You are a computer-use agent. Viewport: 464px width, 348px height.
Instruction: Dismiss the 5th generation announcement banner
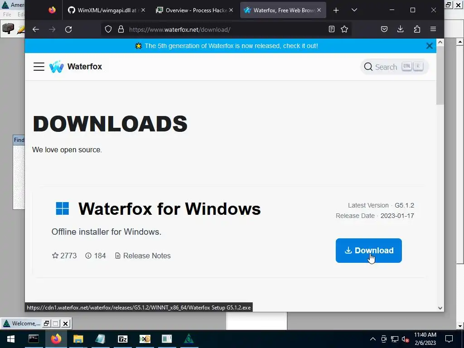(x=430, y=46)
